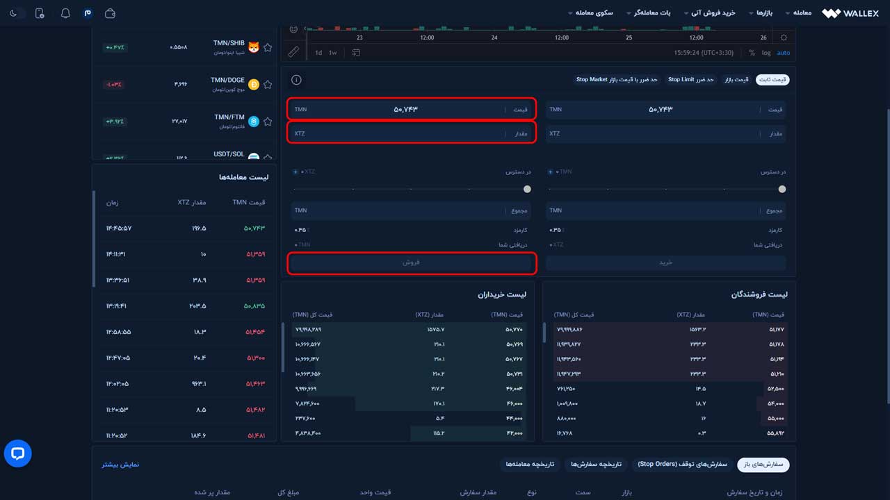Click the sell side amount slider handle
Image resolution: width=890 pixels, height=500 pixels.
pyautogui.click(x=527, y=189)
